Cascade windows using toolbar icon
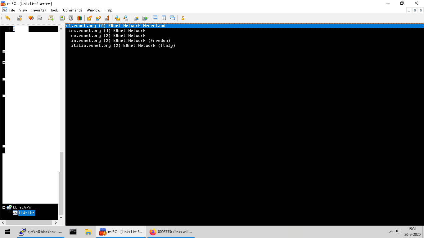The image size is (424, 238). tap(172, 18)
